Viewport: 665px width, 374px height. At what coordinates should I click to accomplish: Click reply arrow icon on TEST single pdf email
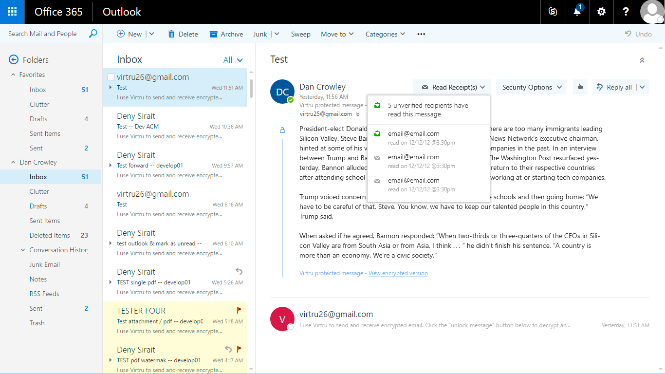tap(239, 271)
